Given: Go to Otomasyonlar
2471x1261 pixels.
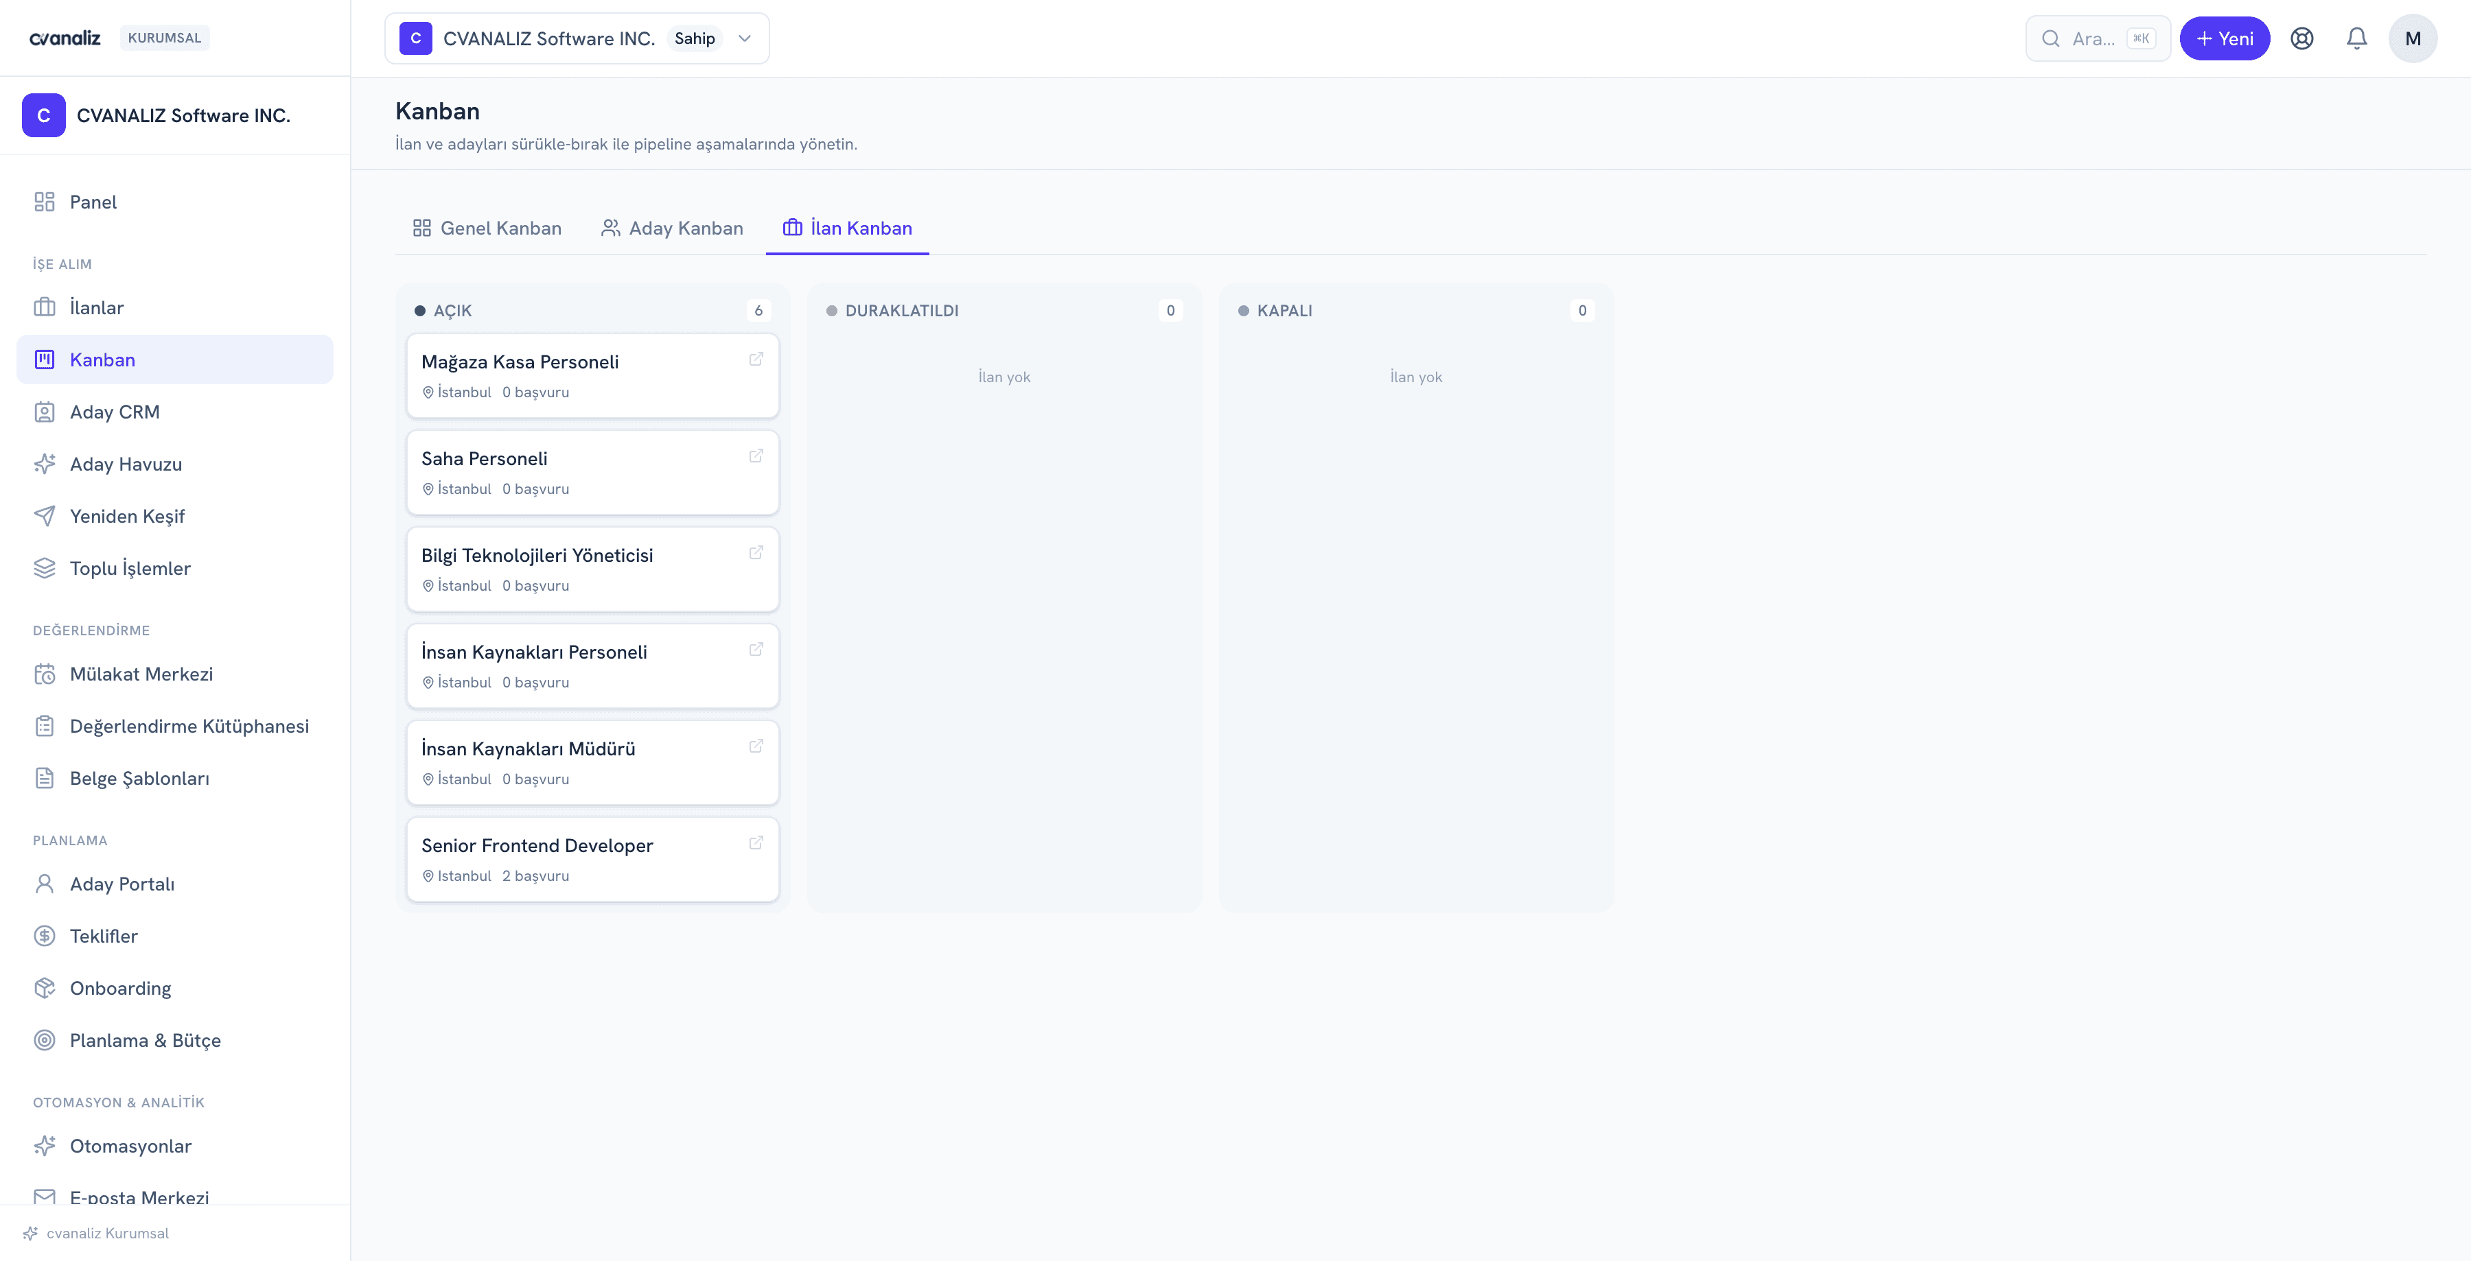Looking at the screenshot, I should 174,1146.
